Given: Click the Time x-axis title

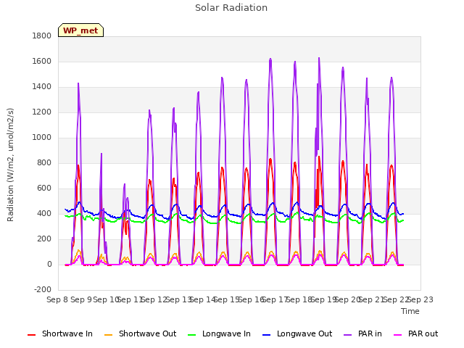Looking at the screenshot, I should pyautogui.click(x=410, y=311).
